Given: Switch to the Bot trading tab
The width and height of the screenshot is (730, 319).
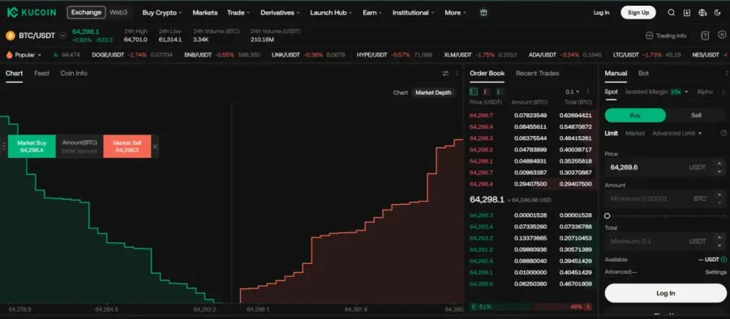Looking at the screenshot, I should pos(643,73).
